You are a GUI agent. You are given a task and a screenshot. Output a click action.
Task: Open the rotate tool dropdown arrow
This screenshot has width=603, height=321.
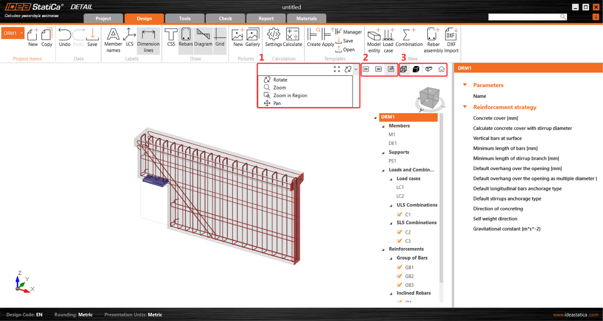click(x=355, y=69)
